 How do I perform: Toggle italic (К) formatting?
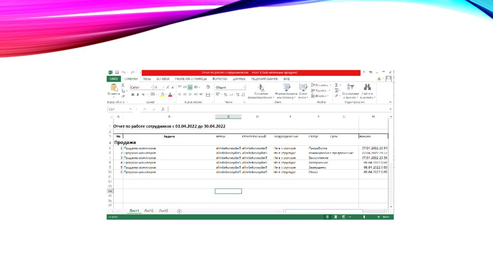(138, 95)
